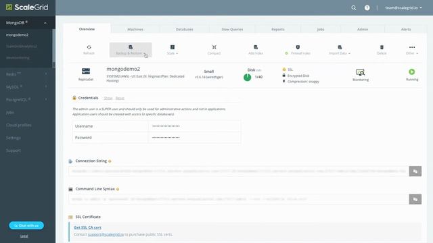The image size is (433, 243).
Task: Click the Refresh icon in the action toolbar
Action: tap(89, 47)
